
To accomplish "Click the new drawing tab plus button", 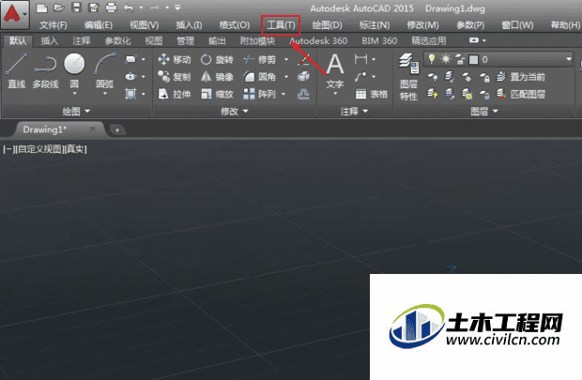I will [x=117, y=129].
